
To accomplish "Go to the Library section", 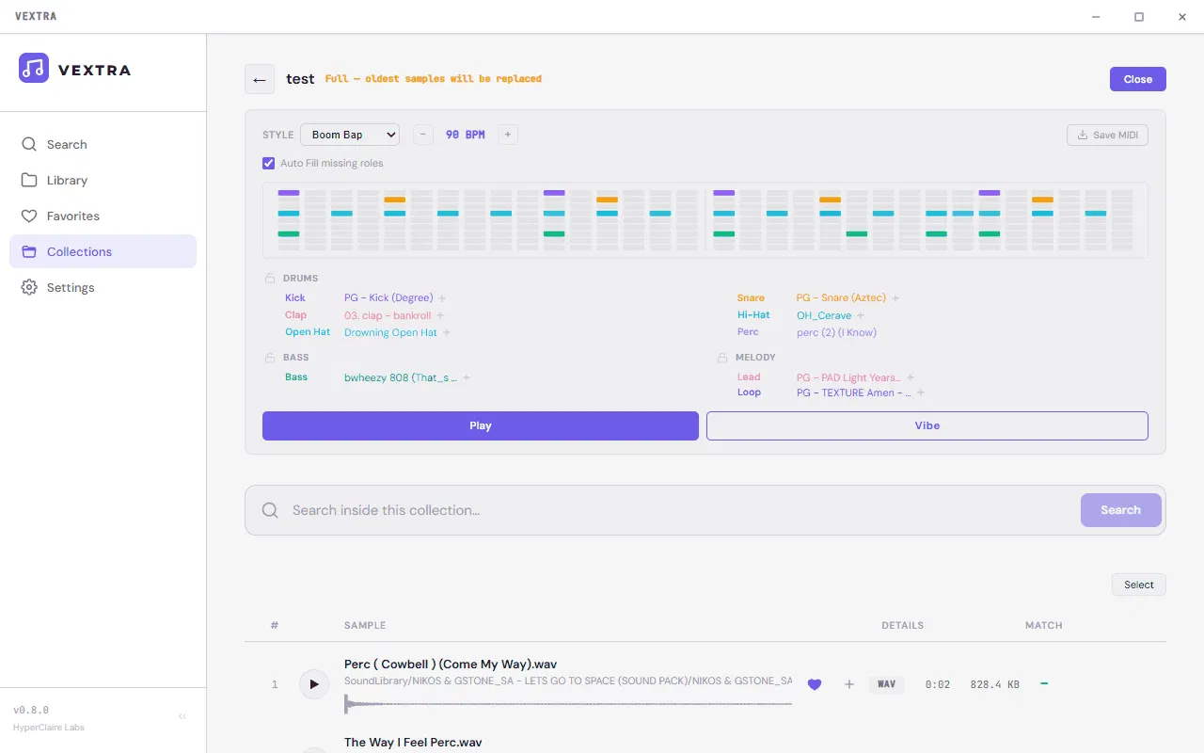I will 103,180.
